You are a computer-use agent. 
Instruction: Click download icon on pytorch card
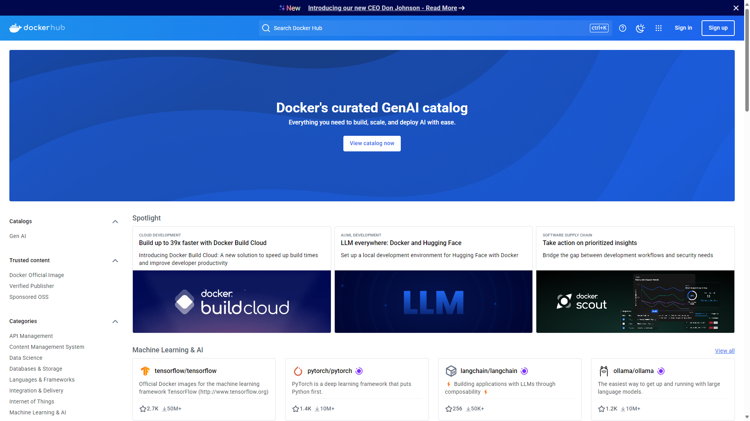click(317, 409)
